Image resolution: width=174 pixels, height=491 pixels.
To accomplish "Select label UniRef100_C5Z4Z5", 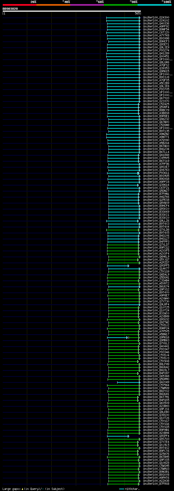I will (x=156, y=104).
